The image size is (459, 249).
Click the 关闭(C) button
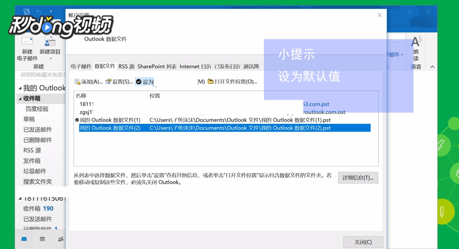coord(363,242)
